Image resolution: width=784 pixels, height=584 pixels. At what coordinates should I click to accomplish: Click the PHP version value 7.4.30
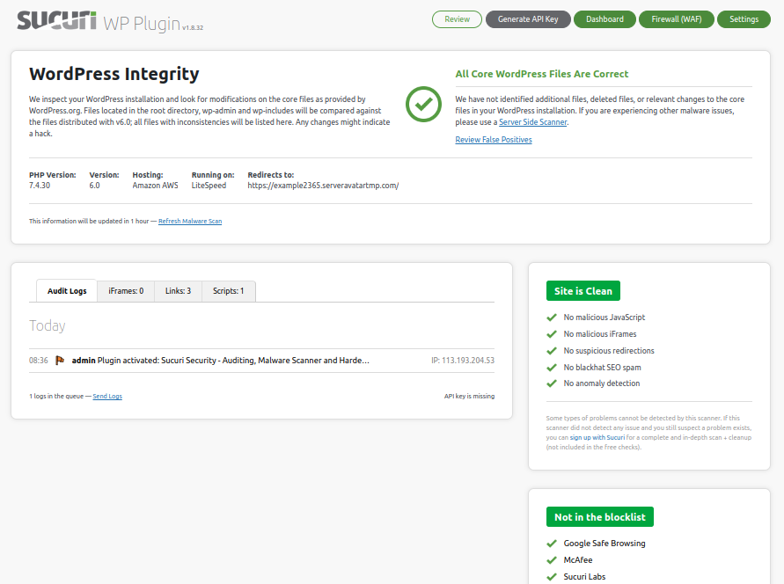[40, 186]
